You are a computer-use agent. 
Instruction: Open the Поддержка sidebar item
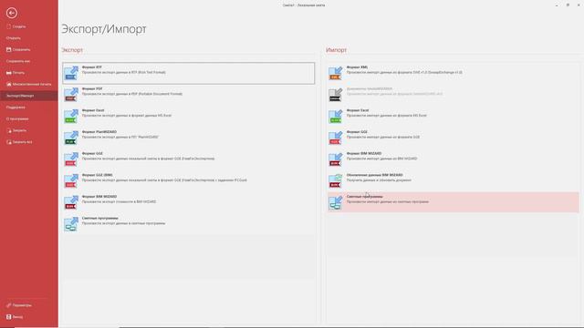(28, 108)
